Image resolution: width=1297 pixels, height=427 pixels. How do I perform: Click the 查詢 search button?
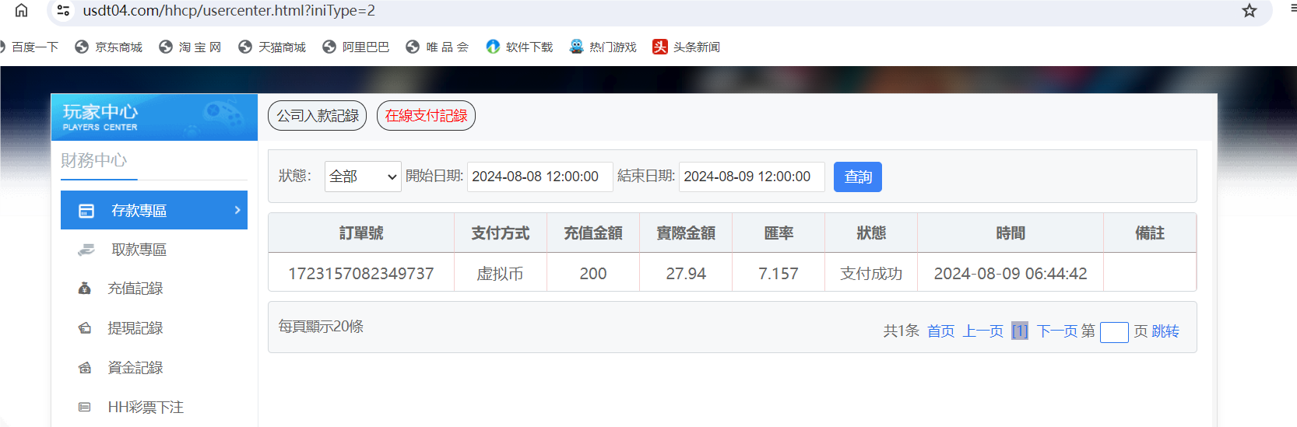pyautogui.click(x=858, y=177)
